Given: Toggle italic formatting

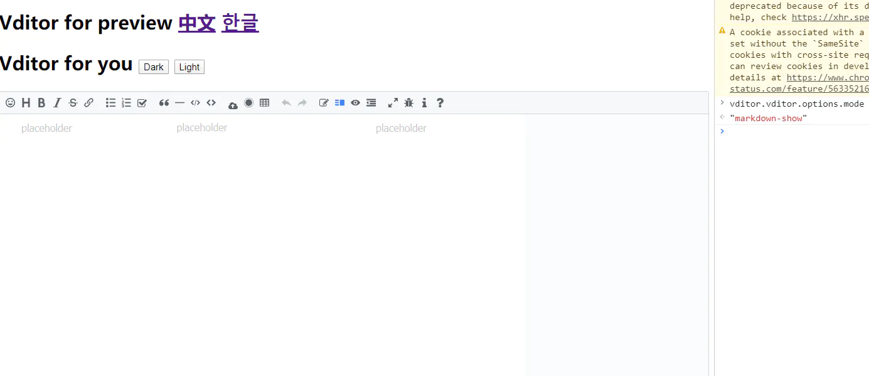Looking at the screenshot, I should 57,103.
